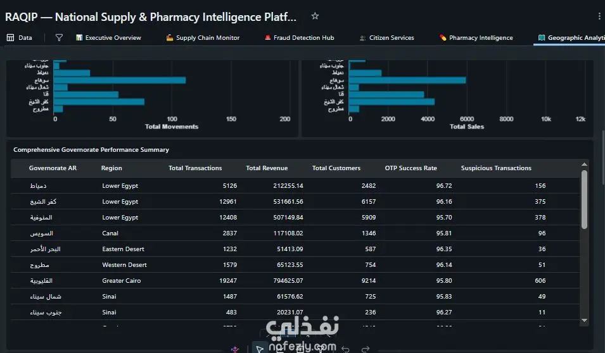Sort by Total Revenue column header
This screenshot has width=605, height=353.
coord(267,168)
